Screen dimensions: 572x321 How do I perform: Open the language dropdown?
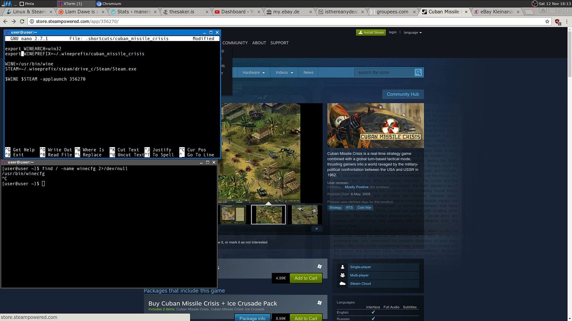[412, 32]
